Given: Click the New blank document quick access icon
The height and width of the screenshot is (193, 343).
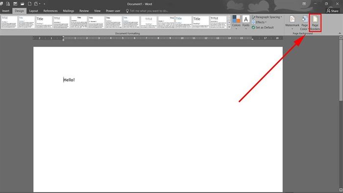Looking at the screenshot, I should 29,4.
